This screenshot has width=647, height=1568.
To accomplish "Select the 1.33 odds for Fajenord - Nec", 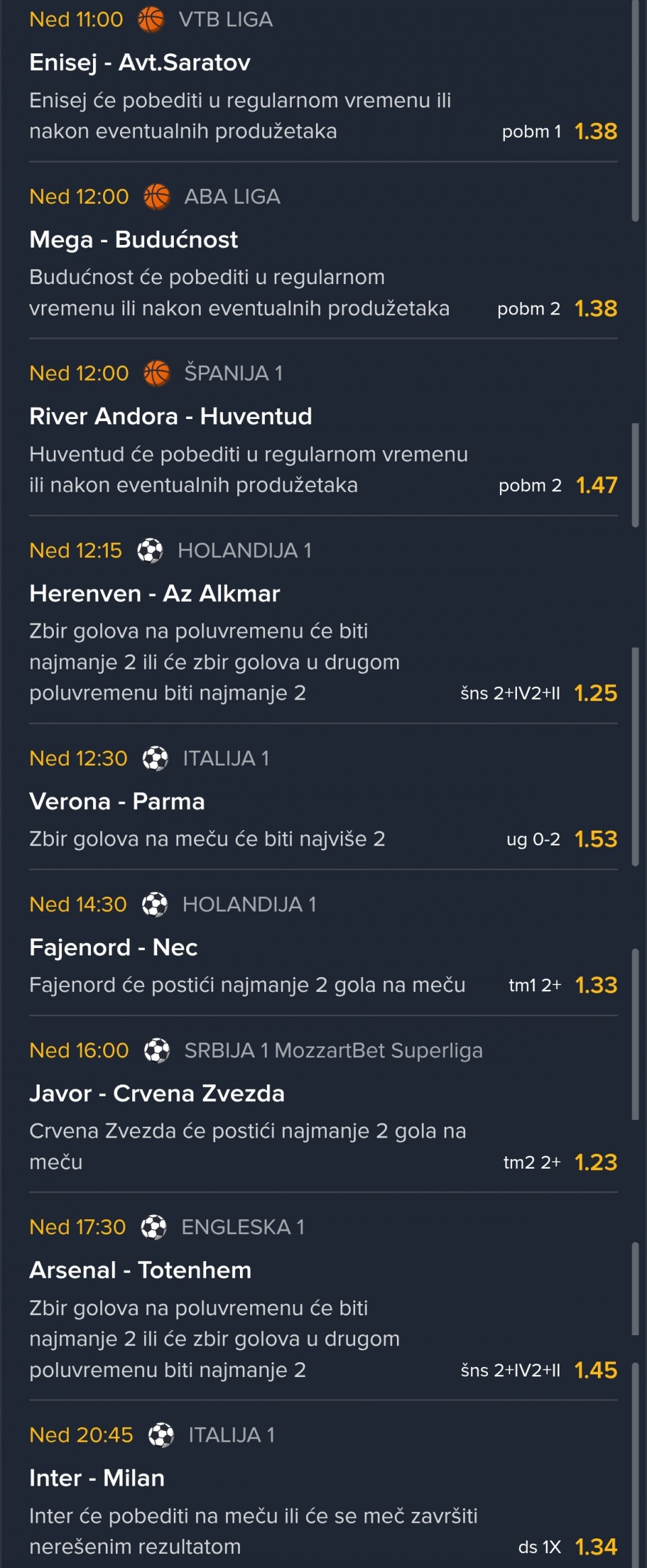I will tap(596, 985).
